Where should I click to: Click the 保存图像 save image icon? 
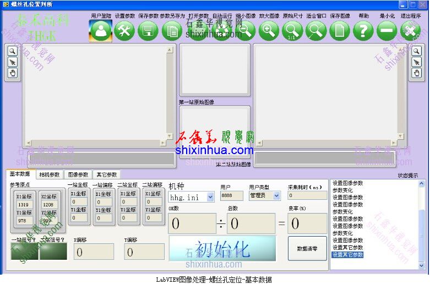[340, 31]
